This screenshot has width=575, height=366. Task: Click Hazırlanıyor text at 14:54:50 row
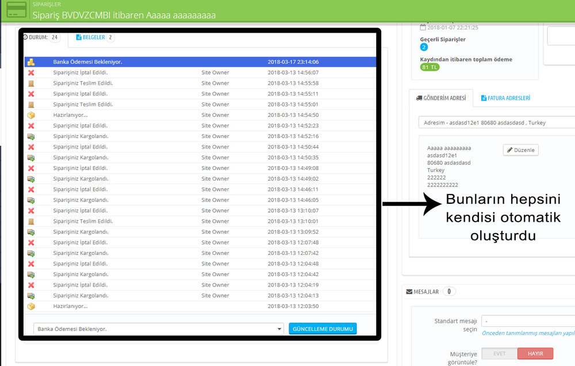pos(70,115)
